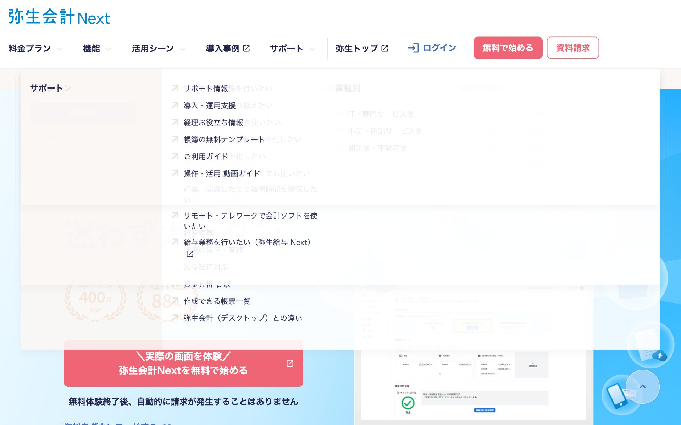Click the login arrow icon
The width and height of the screenshot is (681, 425).
pyautogui.click(x=413, y=48)
